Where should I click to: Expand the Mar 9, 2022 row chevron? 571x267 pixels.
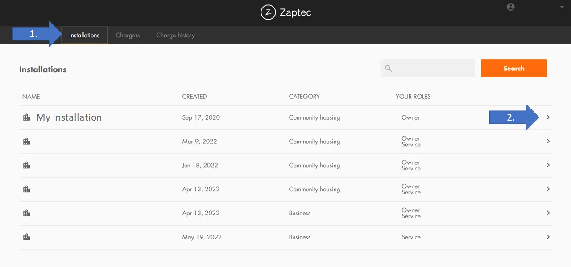point(548,142)
